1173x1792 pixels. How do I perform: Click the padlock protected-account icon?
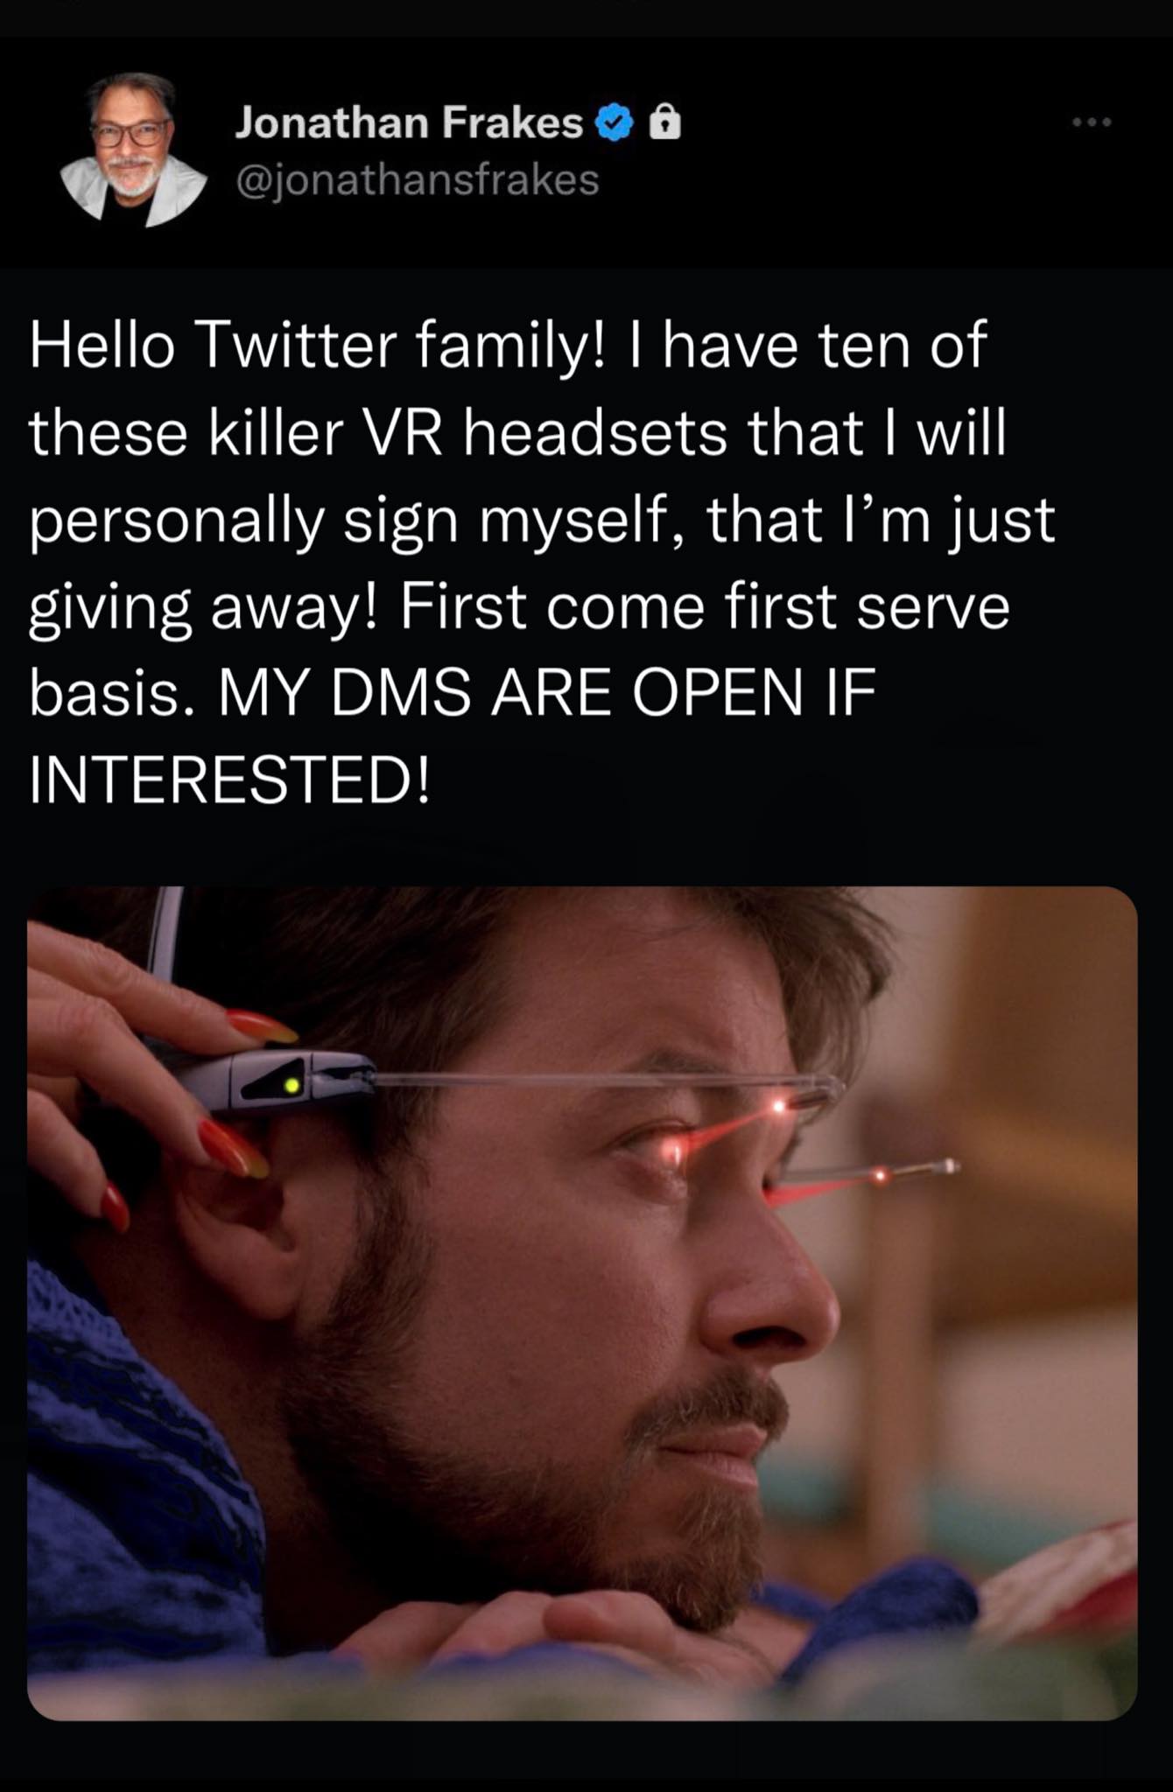coord(664,122)
